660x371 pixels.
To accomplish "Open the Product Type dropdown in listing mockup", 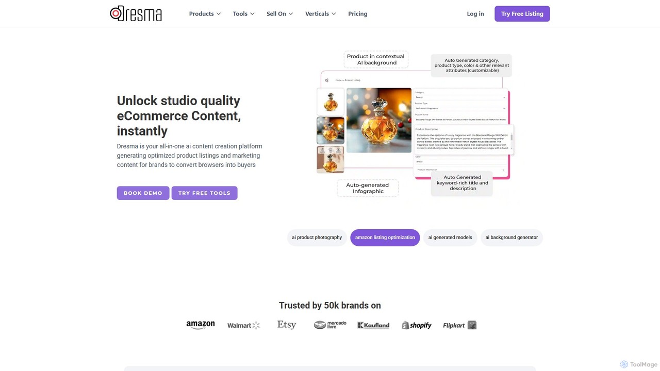I will (x=460, y=109).
